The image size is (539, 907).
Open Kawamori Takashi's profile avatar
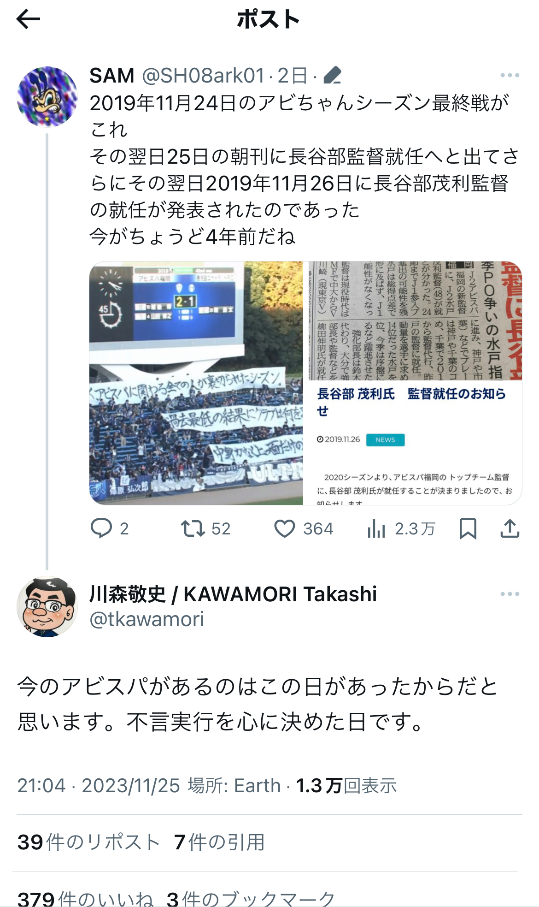pyautogui.click(x=47, y=607)
